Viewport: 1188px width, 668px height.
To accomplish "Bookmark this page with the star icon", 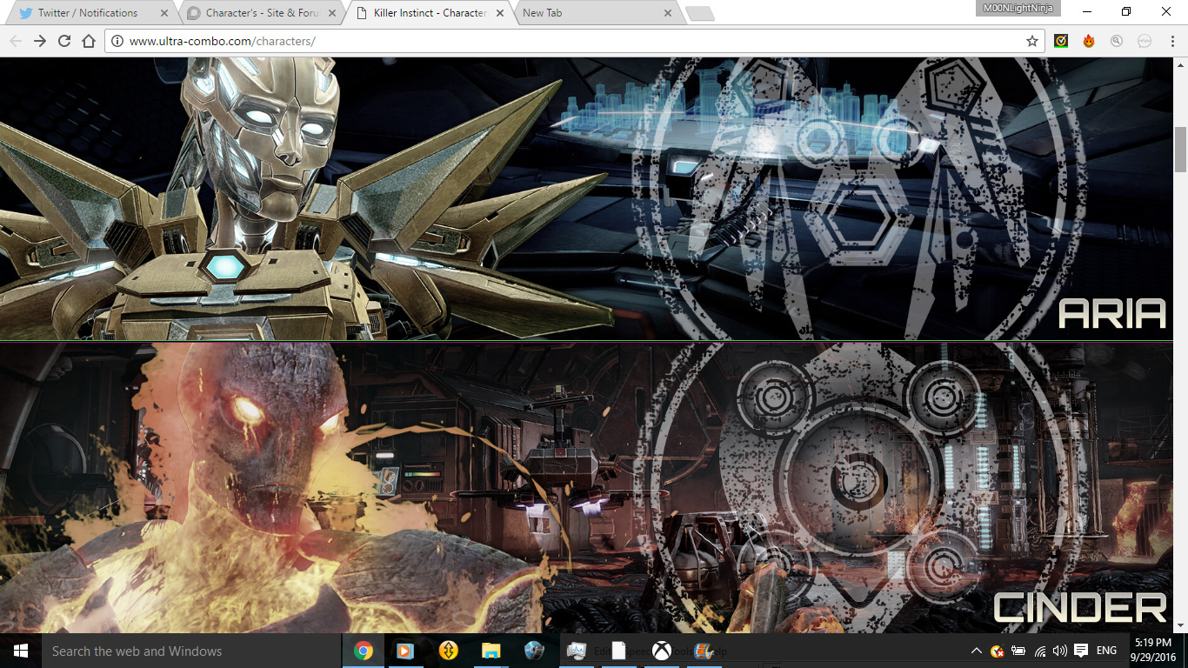I will pyautogui.click(x=1032, y=41).
